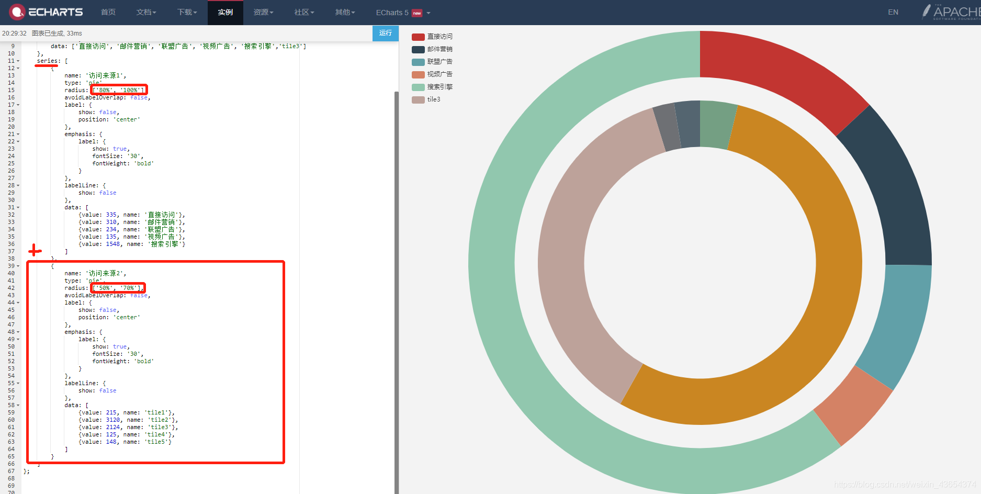Select the 实例 examples tab
This screenshot has height=494, width=981.
[x=225, y=12]
